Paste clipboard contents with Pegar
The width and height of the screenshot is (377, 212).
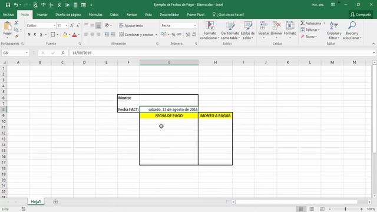coord(8,29)
